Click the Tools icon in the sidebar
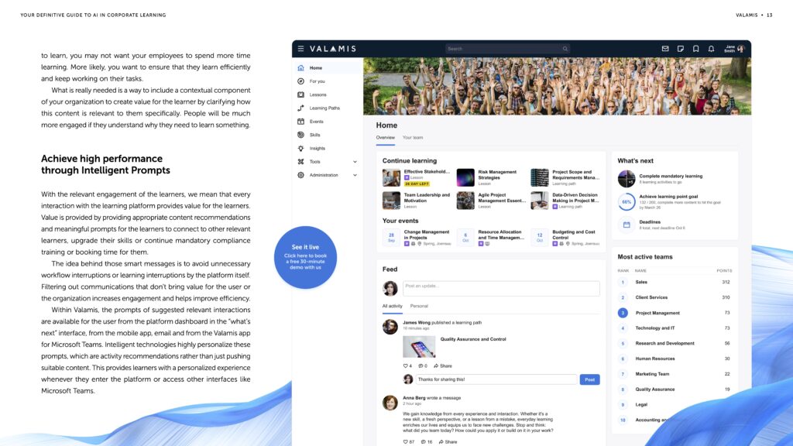Screen dimensions: 793x446 [301, 161]
